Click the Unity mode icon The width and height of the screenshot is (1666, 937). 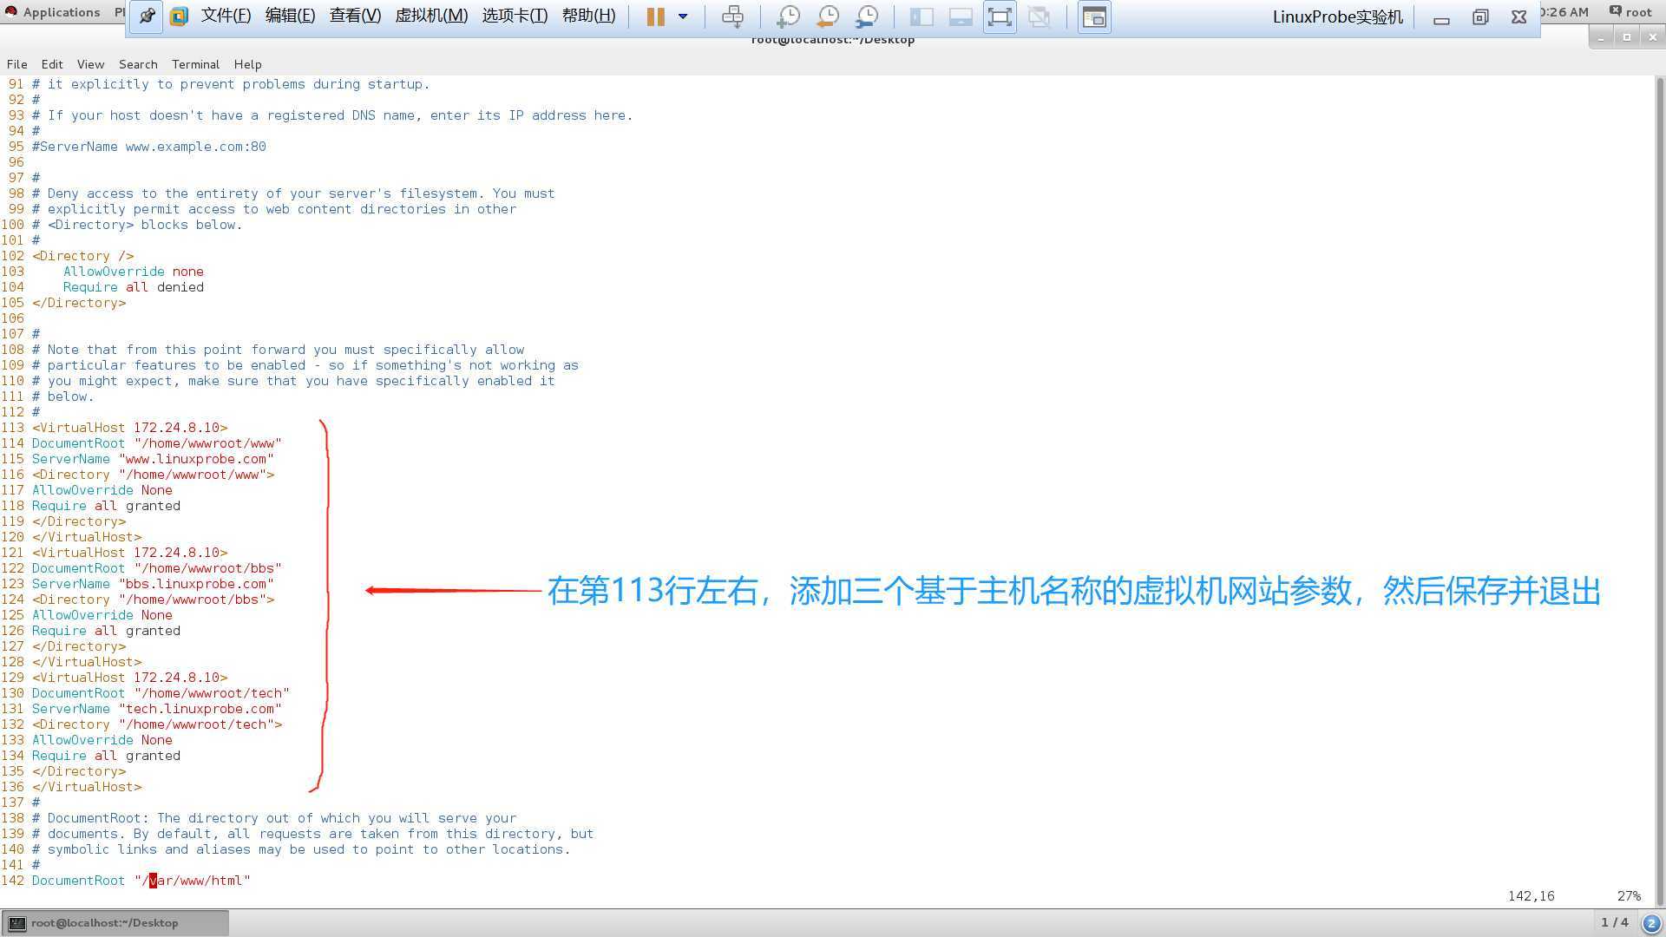click(x=1039, y=16)
